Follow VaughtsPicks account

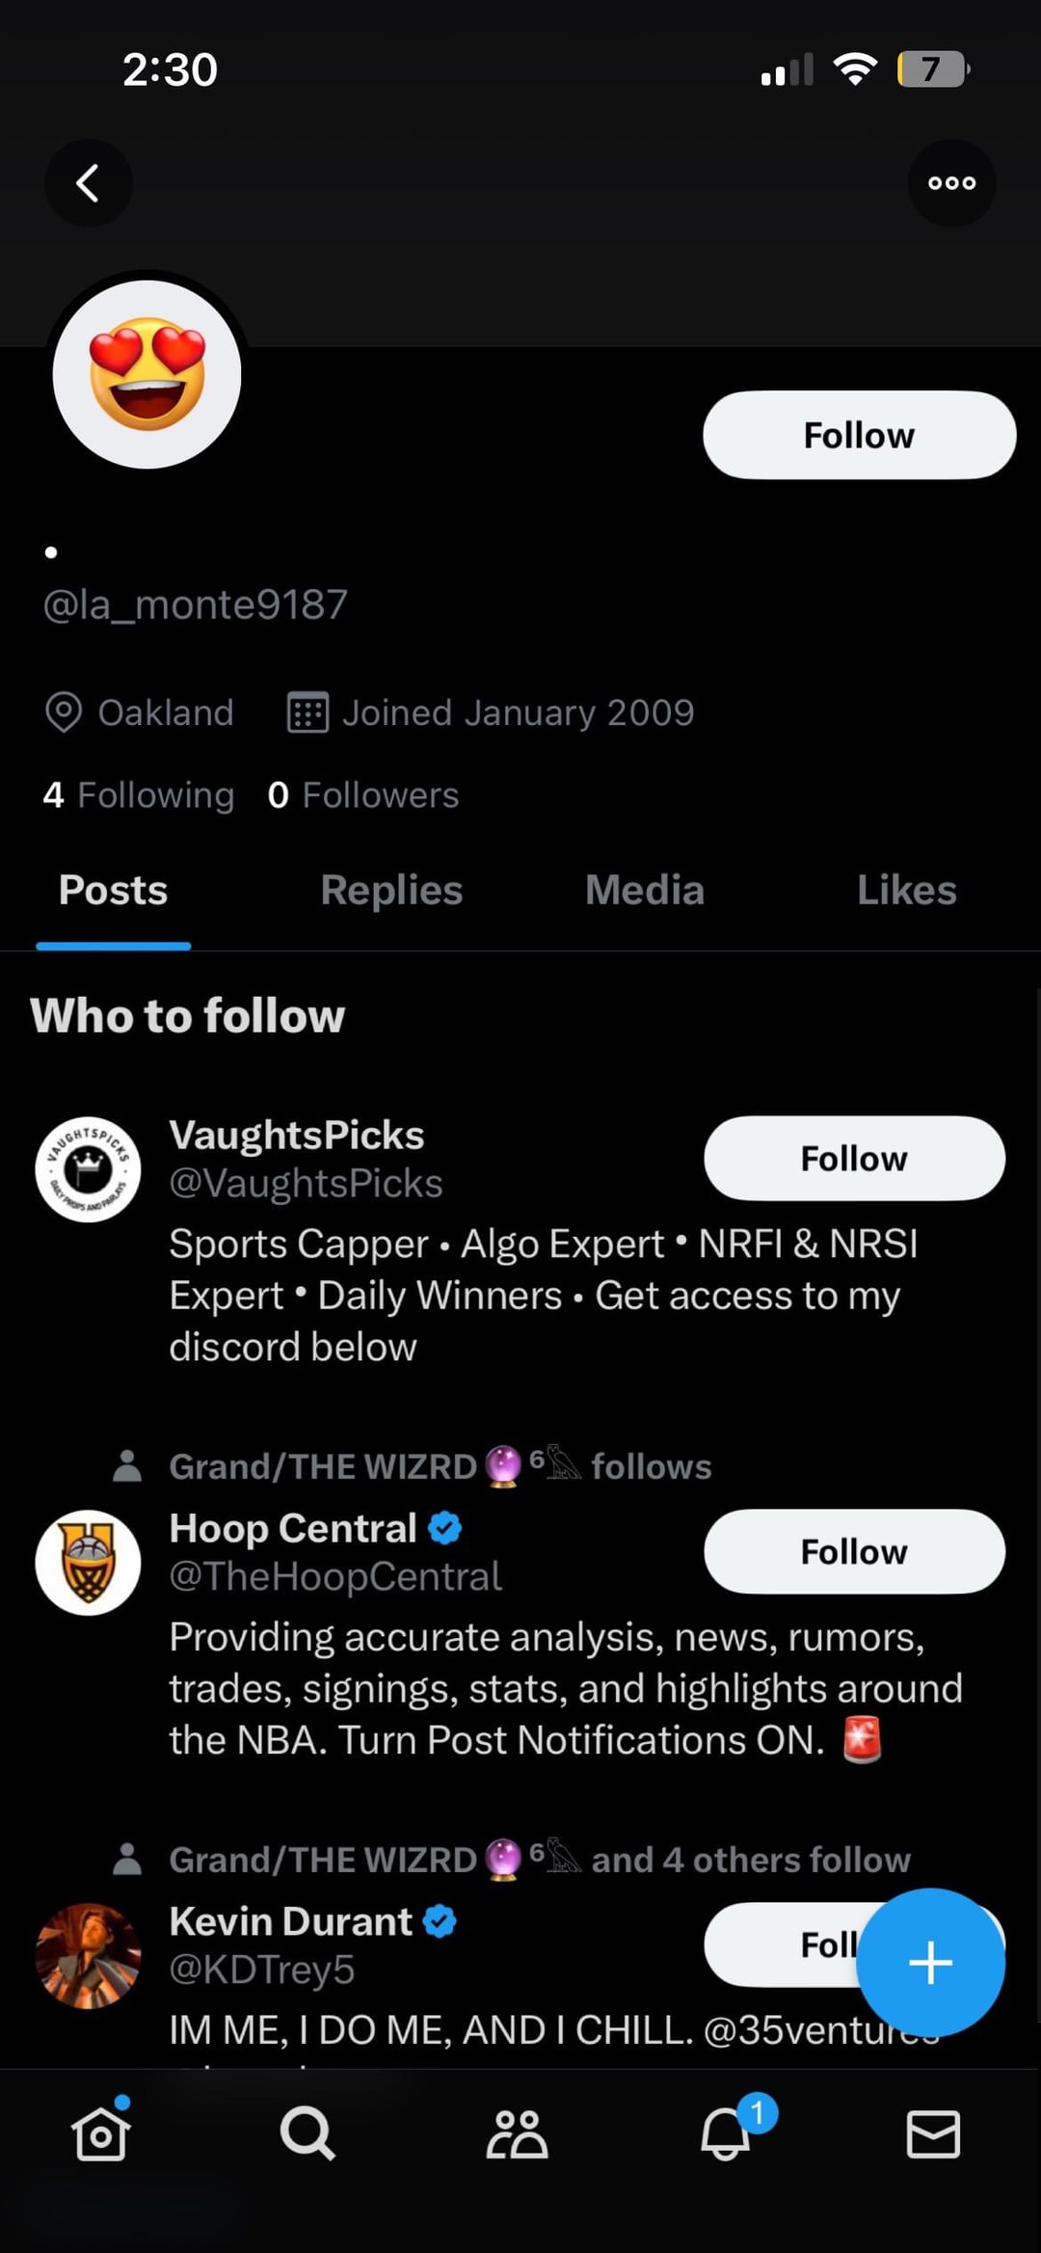tap(854, 1158)
